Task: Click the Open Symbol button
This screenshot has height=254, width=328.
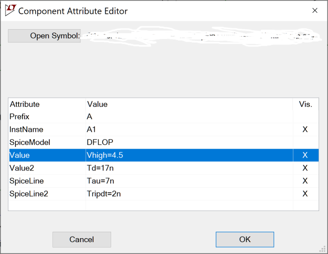Action: pos(44,36)
